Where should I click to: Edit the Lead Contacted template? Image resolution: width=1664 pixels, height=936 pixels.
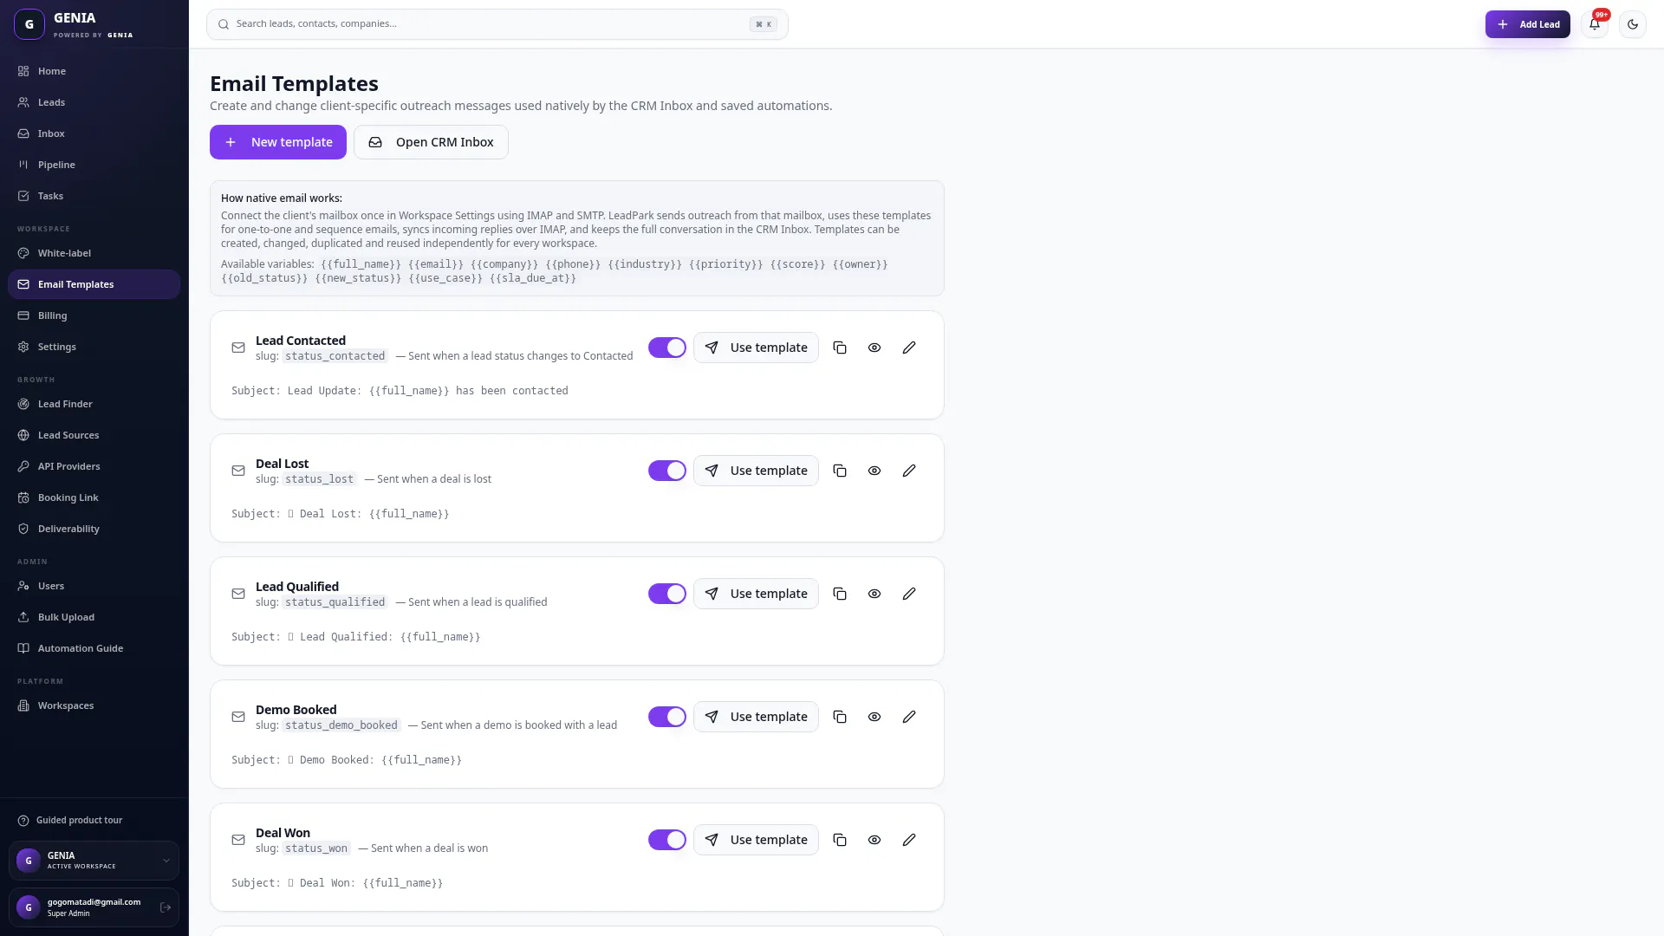pos(909,348)
